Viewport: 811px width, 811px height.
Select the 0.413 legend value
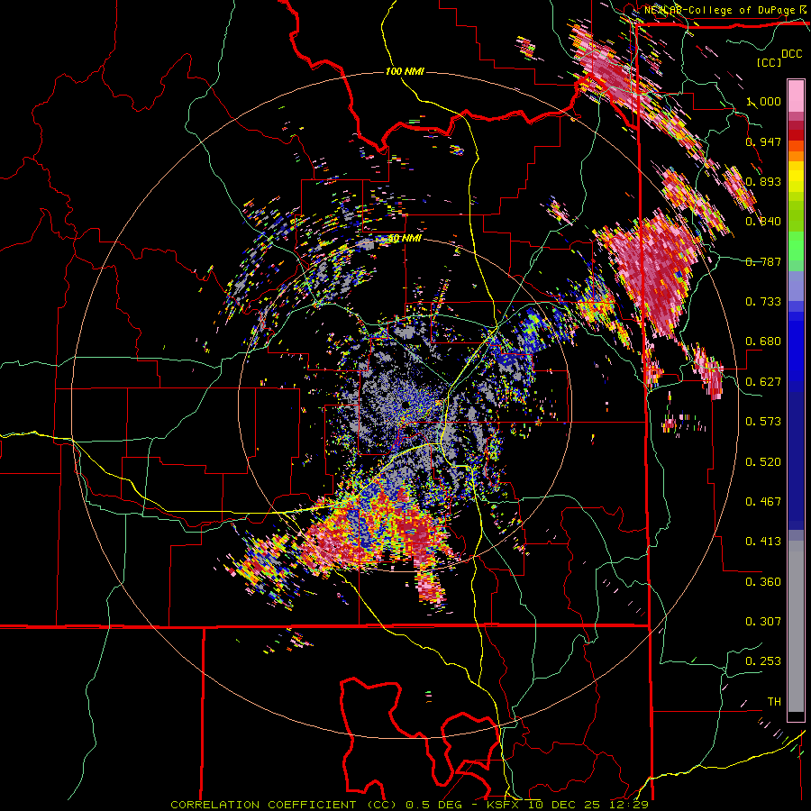tap(763, 542)
